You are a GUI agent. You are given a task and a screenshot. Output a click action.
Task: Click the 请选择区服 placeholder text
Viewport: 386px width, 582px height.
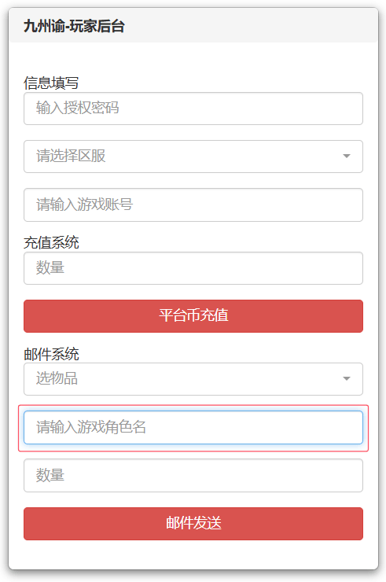(71, 156)
